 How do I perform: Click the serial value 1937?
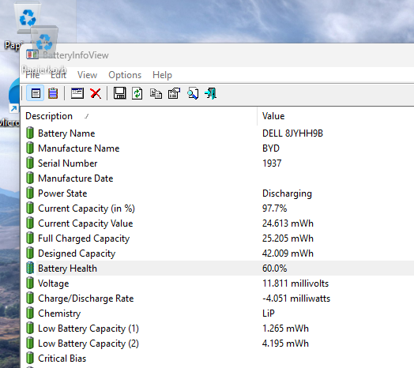pyautogui.click(x=272, y=163)
